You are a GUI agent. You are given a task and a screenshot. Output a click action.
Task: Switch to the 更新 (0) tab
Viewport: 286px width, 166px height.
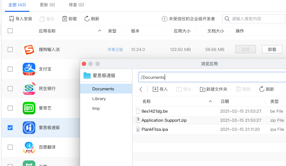pos(47,5)
